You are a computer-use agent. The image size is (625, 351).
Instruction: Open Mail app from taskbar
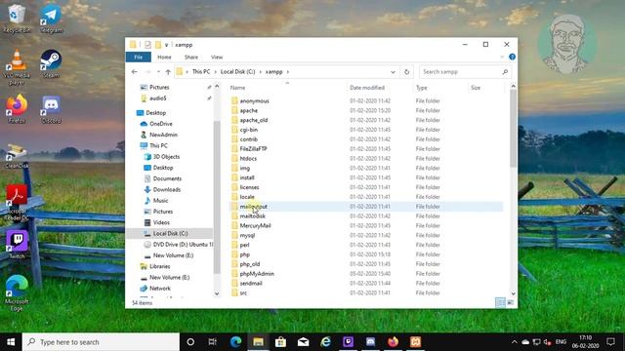coord(304,342)
